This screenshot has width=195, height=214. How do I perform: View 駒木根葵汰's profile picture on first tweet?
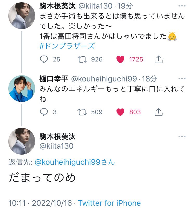22,16
